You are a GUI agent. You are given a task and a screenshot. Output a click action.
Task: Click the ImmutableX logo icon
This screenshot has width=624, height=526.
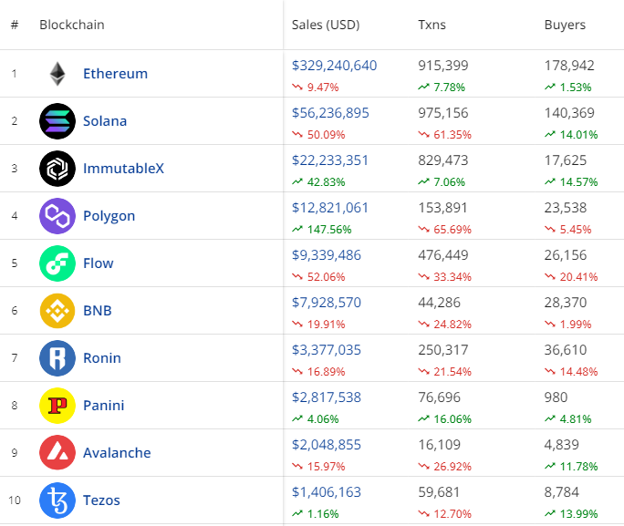(x=57, y=169)
